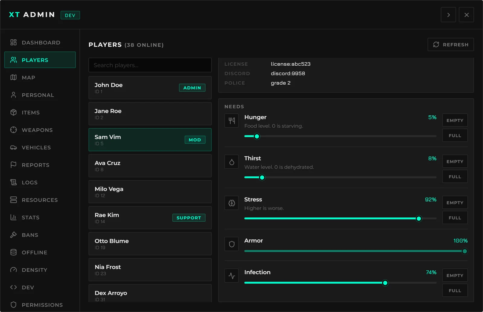Image resolution: width=483 pixels, height=312 pixels.
Task: Click the Stress brain icon
Action: pos(232,203)
